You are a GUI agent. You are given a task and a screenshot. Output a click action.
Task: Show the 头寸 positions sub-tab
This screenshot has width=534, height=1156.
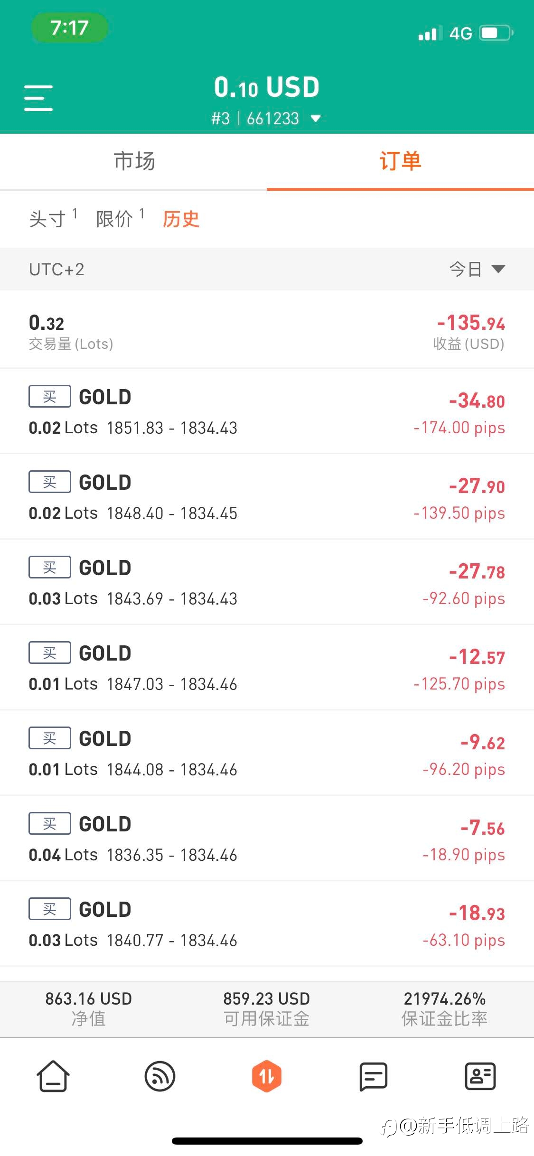(47, 219)
